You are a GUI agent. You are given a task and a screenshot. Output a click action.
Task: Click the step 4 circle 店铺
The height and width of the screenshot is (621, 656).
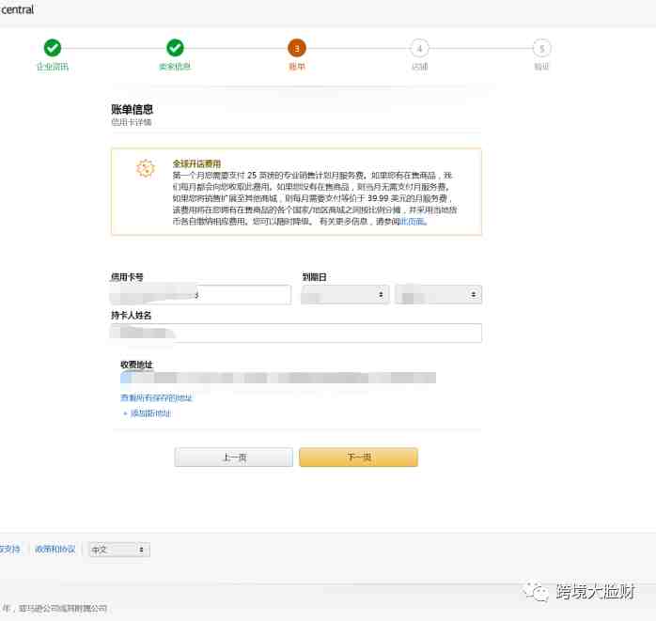[x=419, y=49]
